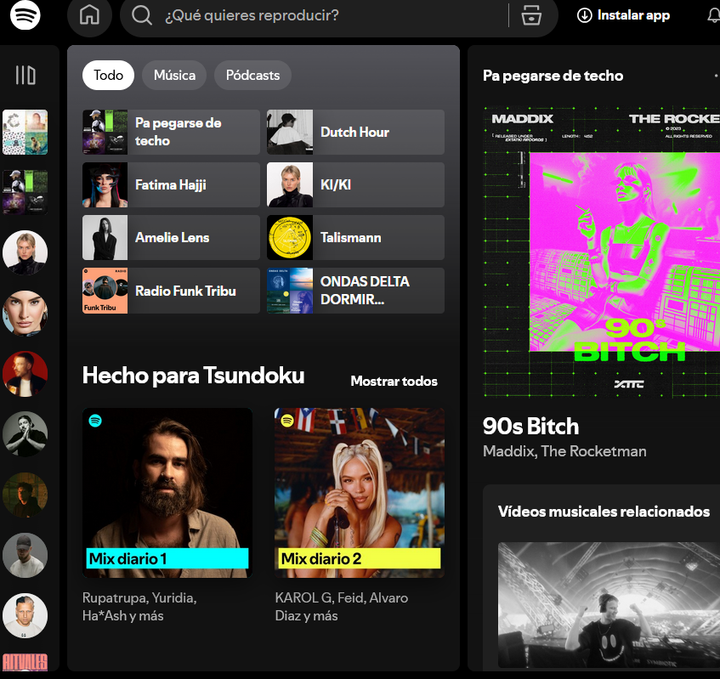Click the search magnifier icon
This screenshot has width=720, height=679.
tap(142, 15)
